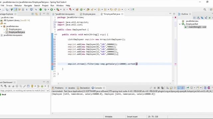Collapse the javaBinterview package node
Screen dimensions: 213x119
[x=1, y=26]
